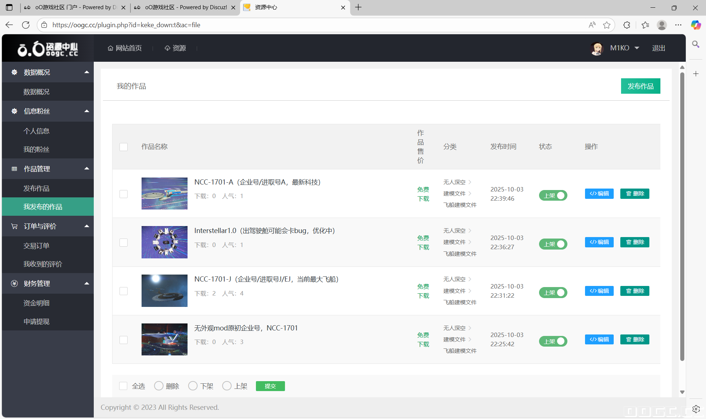Toggle the 上架 switch for Interstellar1.0
Viewport: 706px width, 419px height.
(553, 244)
